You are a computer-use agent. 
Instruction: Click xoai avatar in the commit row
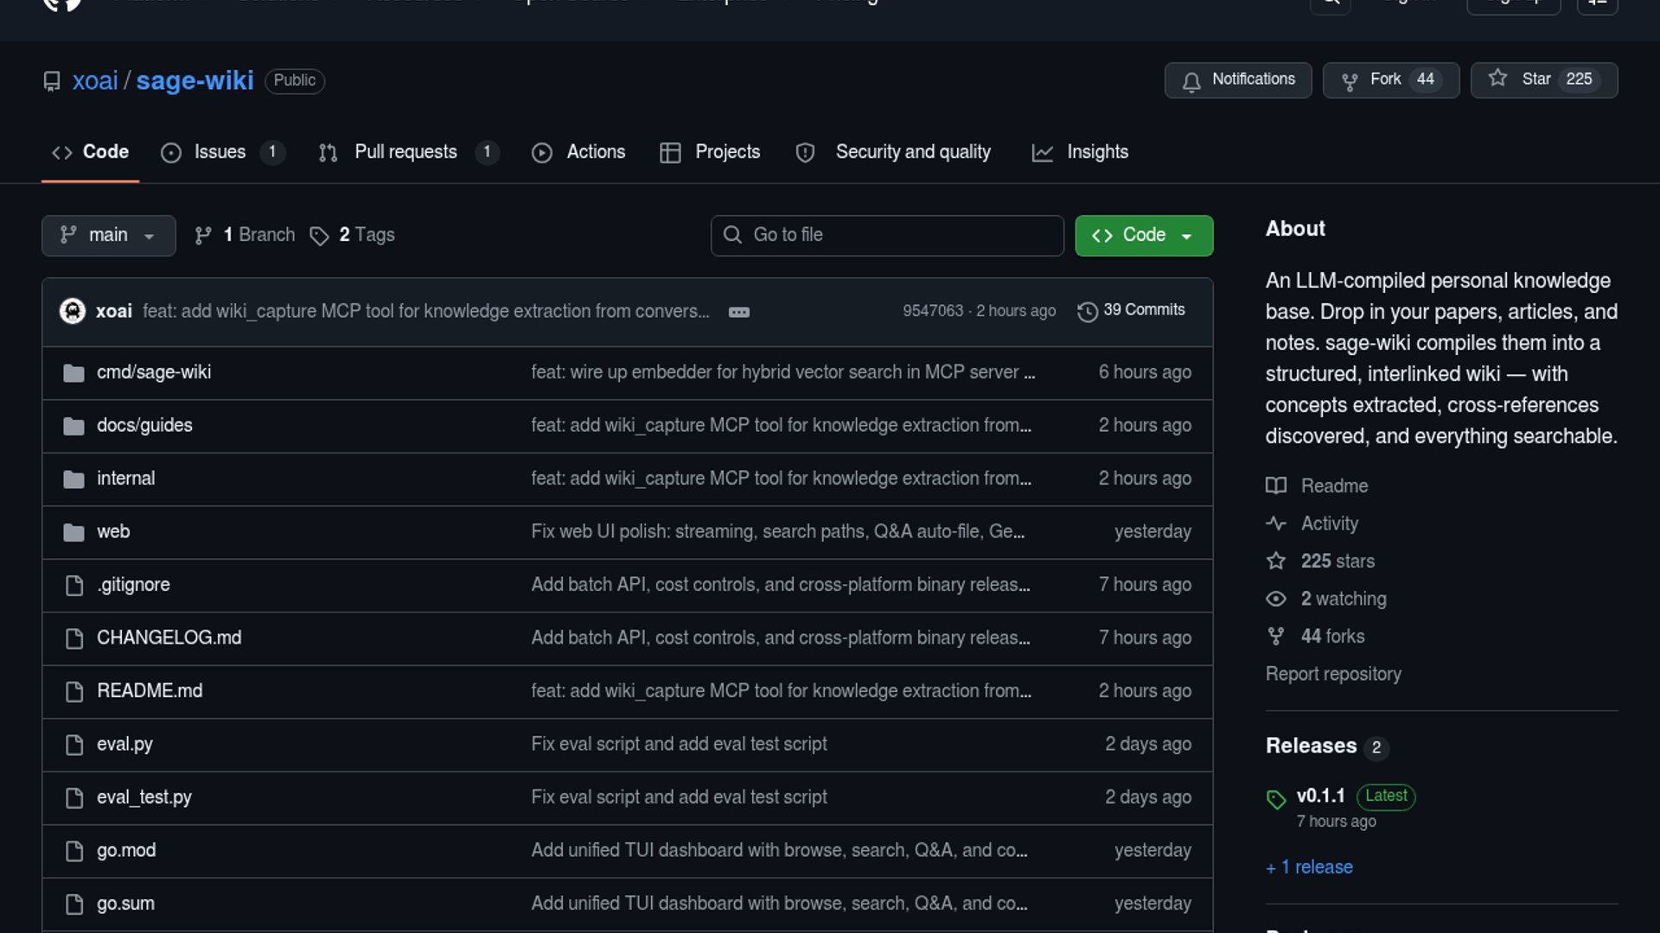(73, 311)
